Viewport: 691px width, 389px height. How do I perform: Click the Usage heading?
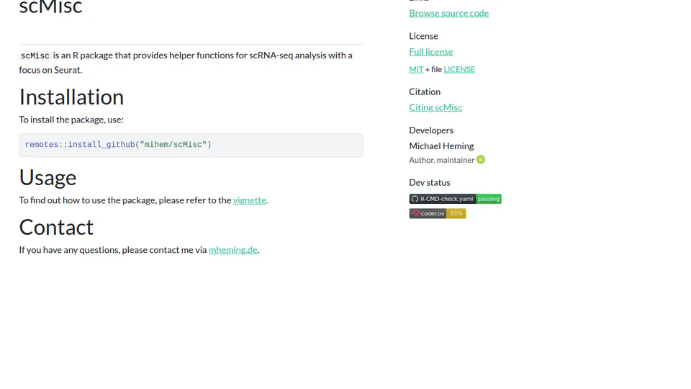tap(48, 178)
